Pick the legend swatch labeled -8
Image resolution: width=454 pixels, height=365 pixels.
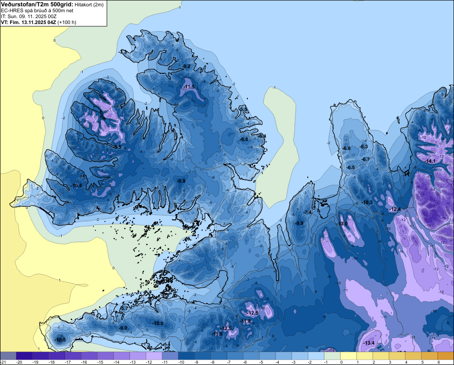[219, 356]
